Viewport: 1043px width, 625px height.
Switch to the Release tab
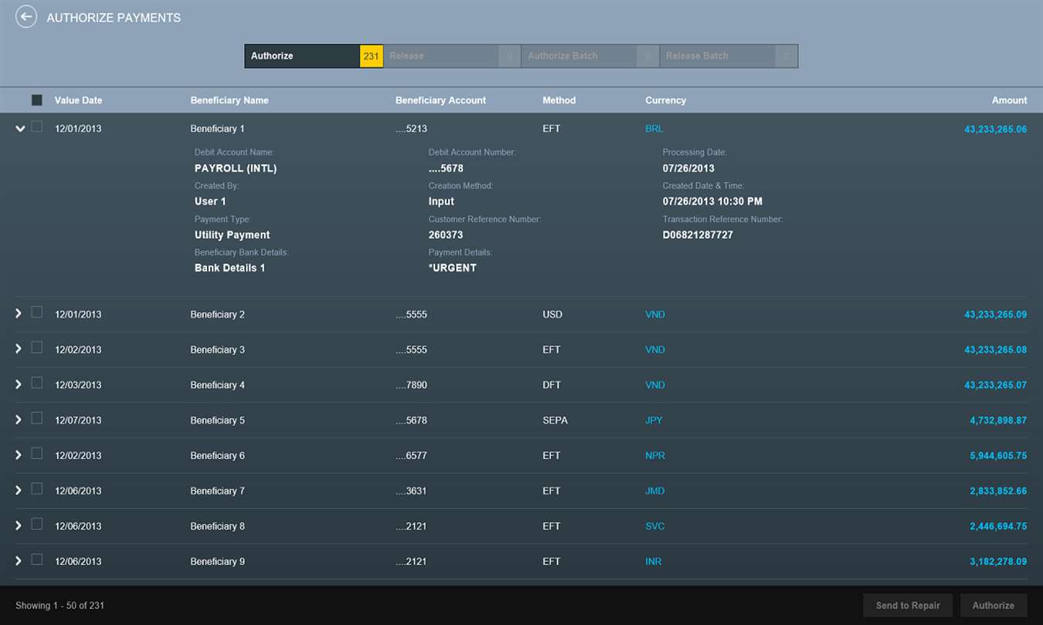[452, 56]
